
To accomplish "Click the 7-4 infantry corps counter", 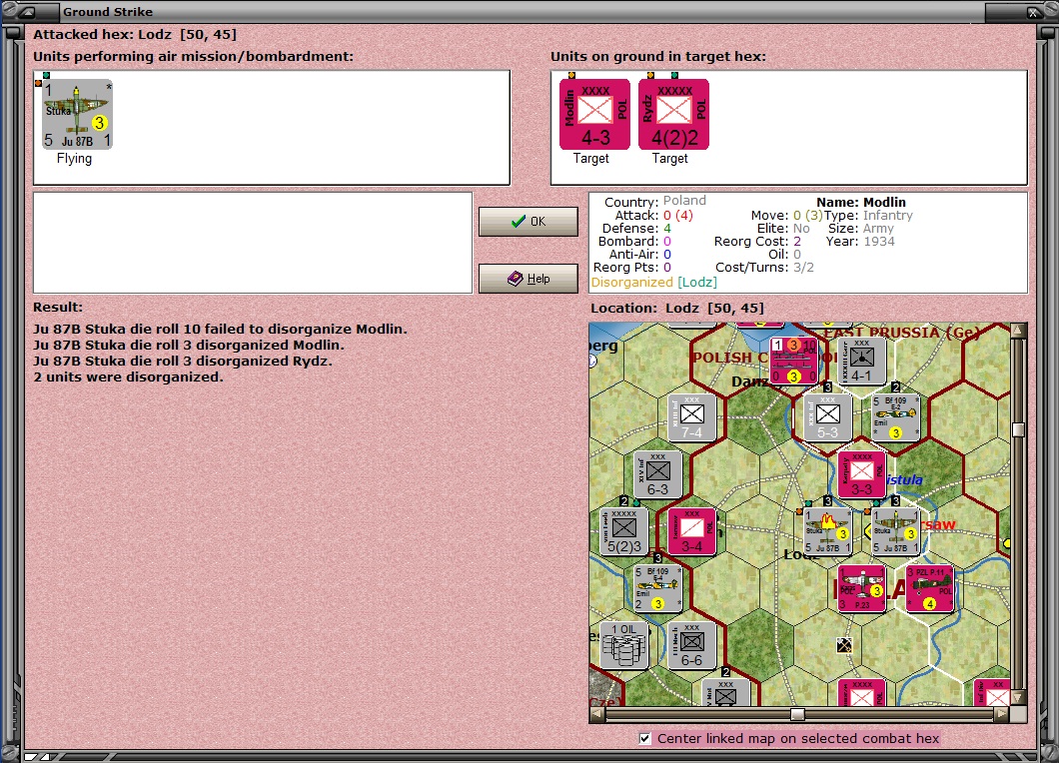I will coord(691,418).
